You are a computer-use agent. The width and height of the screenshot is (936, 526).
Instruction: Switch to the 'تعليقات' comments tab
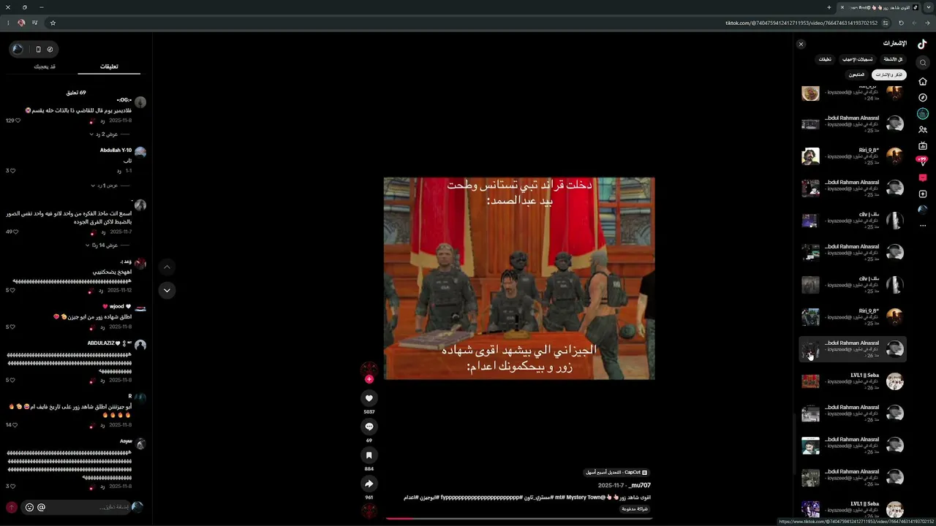pyautogui.click(x=109, y=66)
